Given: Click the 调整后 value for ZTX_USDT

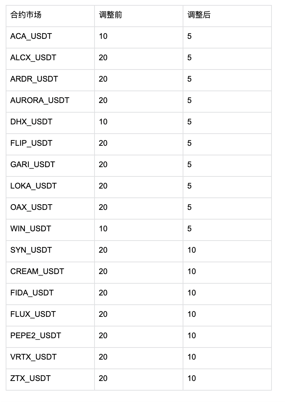Looking at the screenshot, I should tap(192, 378).
